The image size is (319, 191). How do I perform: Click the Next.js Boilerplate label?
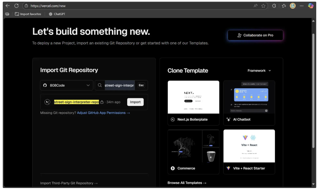pos(192,119)
